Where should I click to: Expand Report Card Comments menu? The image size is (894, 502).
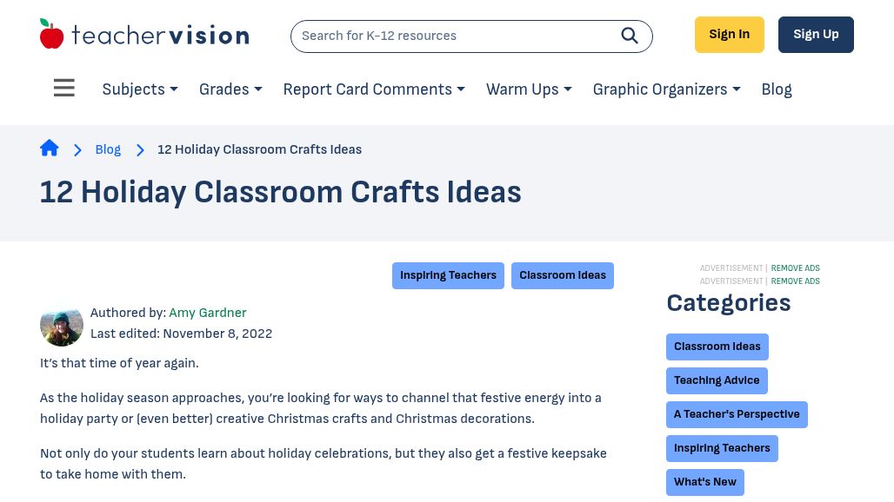click(374, 89)
